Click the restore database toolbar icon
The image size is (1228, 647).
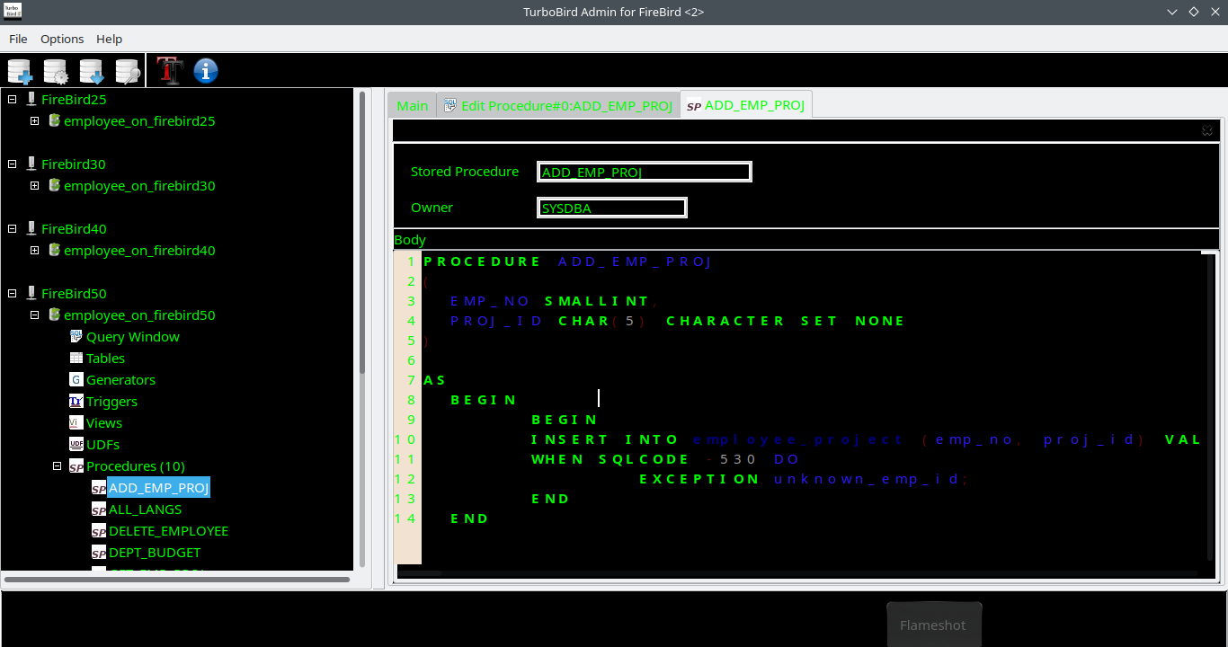(x=92, y=70)
